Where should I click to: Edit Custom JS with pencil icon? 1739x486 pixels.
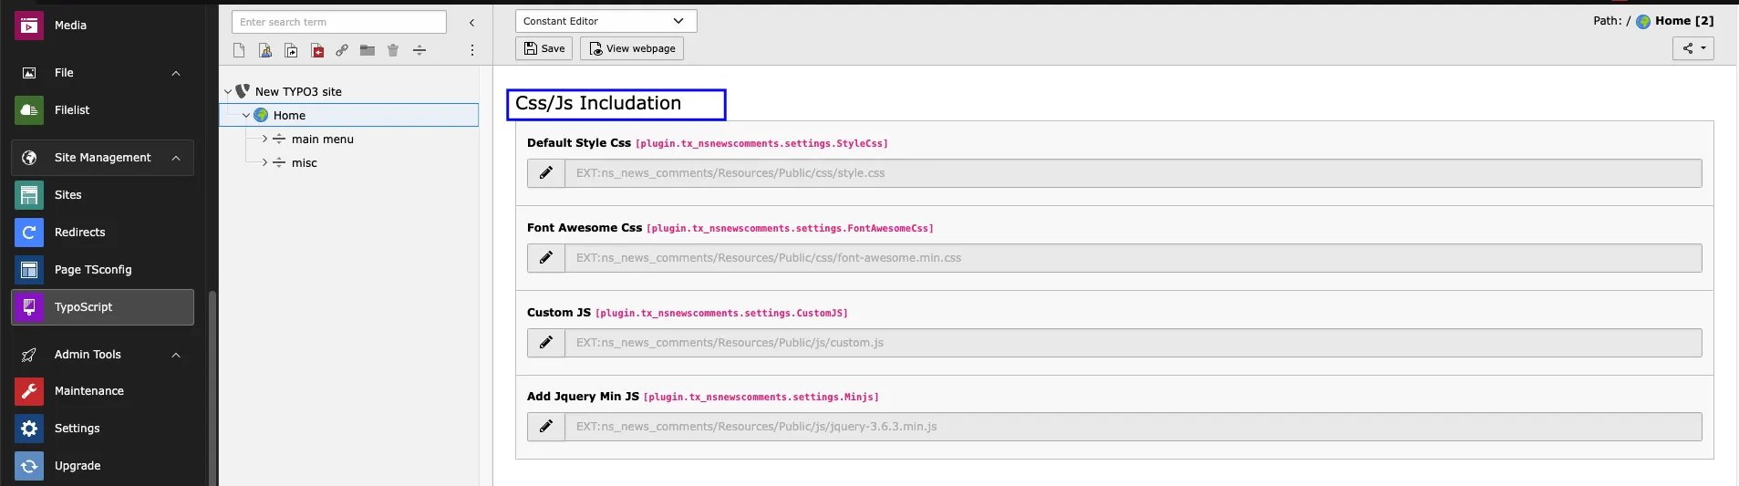click(x=546, y=343)
